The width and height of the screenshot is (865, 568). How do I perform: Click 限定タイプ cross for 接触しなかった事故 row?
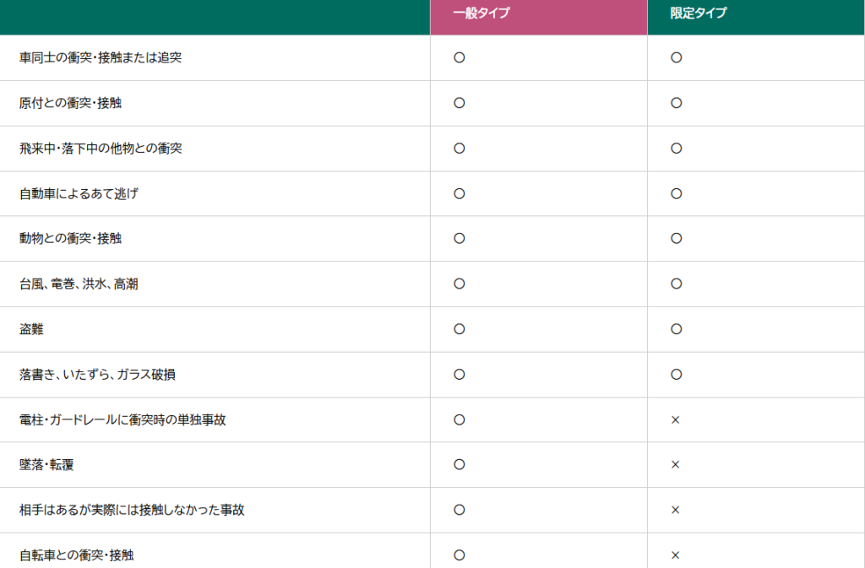click(676, 510)
